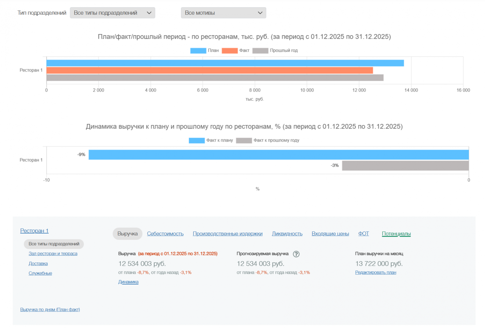This screenshot has width=485, height=328.
Task: Switch to the 'Себестоимость' tab
Action: [165, 234]
